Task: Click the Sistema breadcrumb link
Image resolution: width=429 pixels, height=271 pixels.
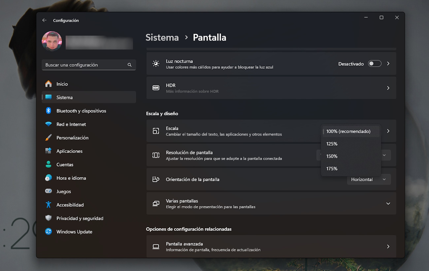Action: [162, 37]
